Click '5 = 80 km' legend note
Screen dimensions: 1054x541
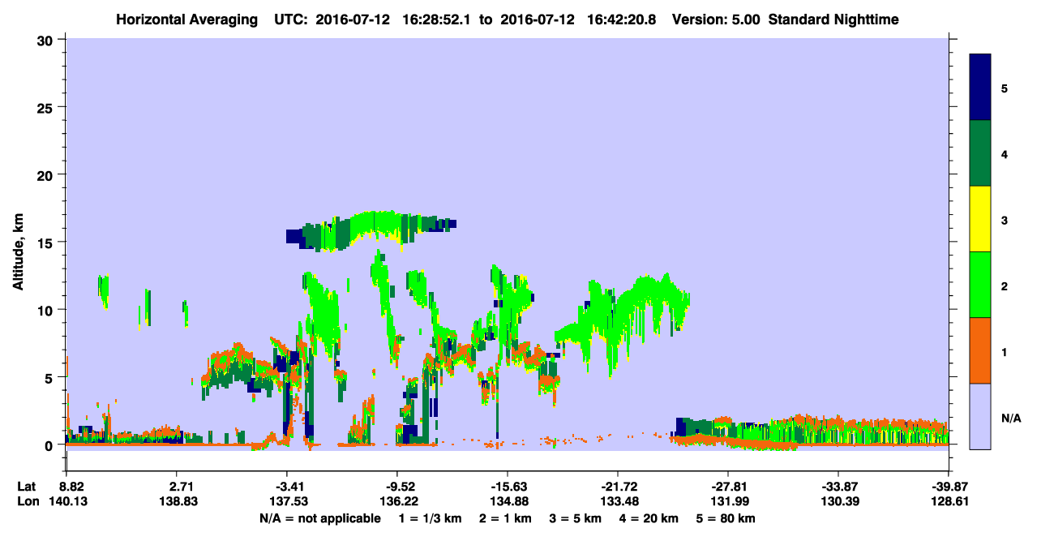727,517
